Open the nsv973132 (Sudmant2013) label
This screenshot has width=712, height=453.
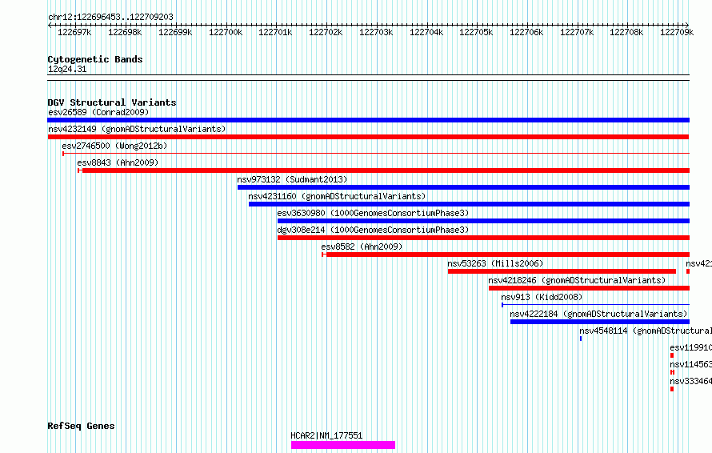click(x=292, y=179)
